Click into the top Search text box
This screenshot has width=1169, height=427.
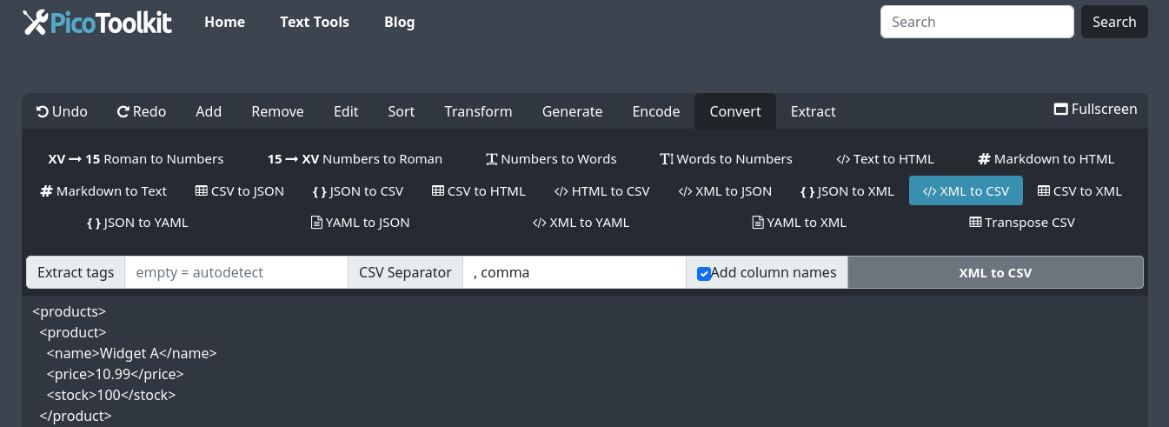[976, 22]
